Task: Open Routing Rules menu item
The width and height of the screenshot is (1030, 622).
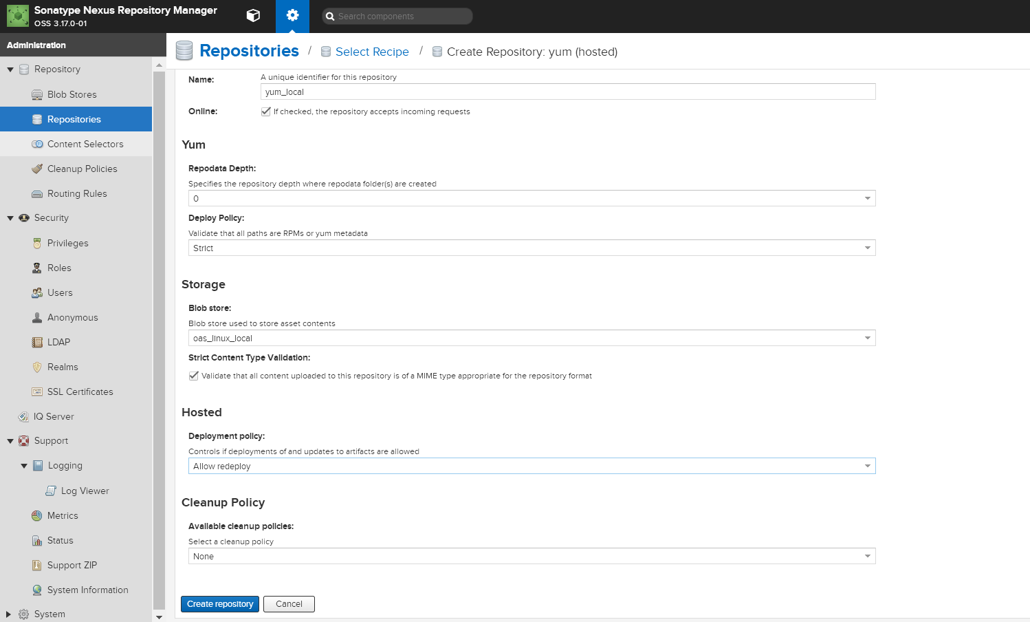Action: (x=76, y=193)
